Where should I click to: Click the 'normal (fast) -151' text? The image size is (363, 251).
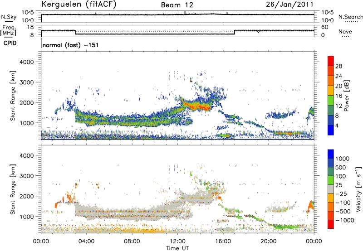point(71,45)
